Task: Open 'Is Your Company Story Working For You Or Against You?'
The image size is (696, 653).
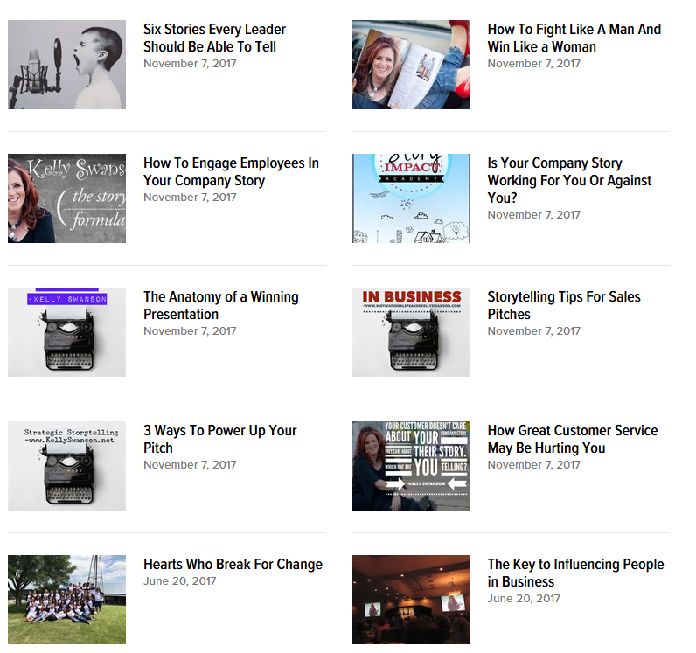Action: tap(569, 180)
